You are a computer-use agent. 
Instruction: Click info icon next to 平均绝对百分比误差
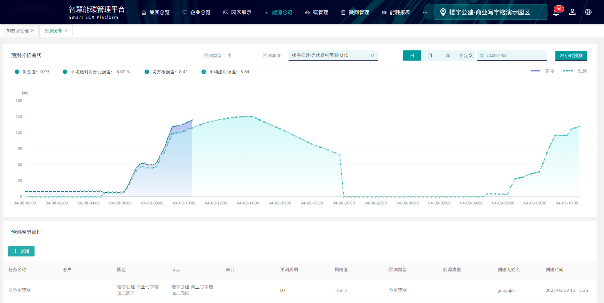(65, 72)
